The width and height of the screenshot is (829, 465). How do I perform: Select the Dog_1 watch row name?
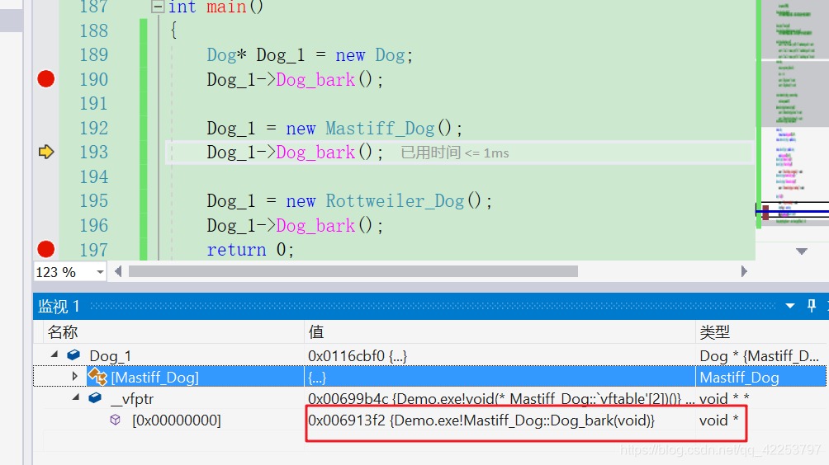tap(110, 356)
